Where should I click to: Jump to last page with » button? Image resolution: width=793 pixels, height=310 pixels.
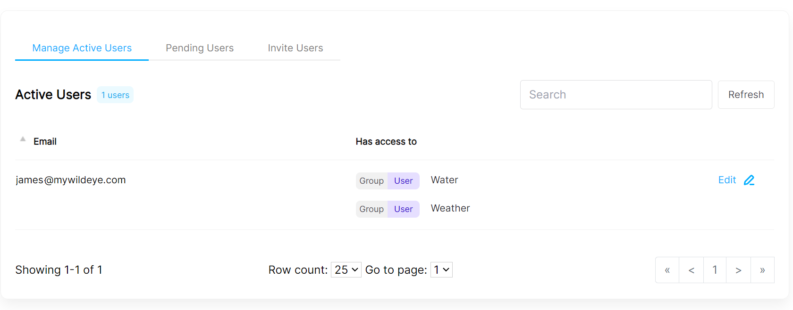click(x=762, y=270)
